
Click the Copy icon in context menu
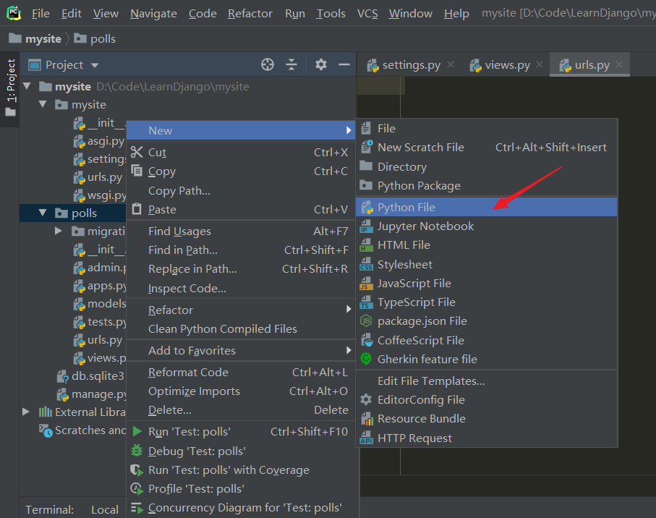pos(137,171)
